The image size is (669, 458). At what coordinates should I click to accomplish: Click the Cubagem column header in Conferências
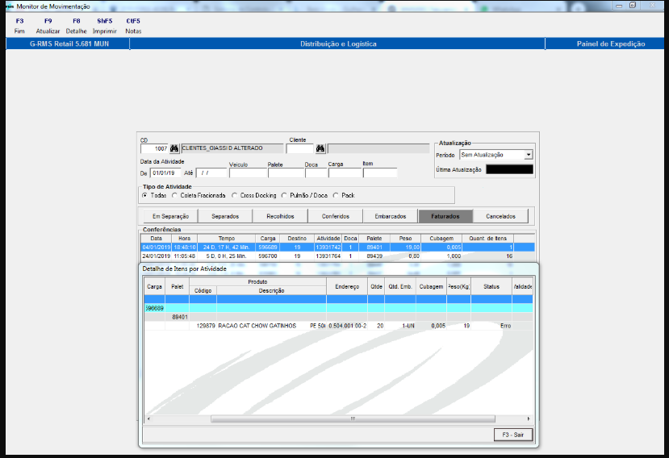(441, 239)
